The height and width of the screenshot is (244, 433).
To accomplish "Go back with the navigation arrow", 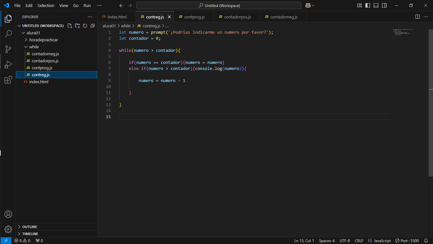I will click(121, 5).
